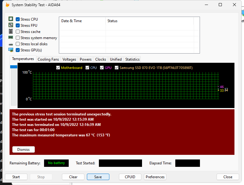The height and width of the screenshot is (185, 244).
Task: Click the Close button at bottom right
Action: click(228, 177)
